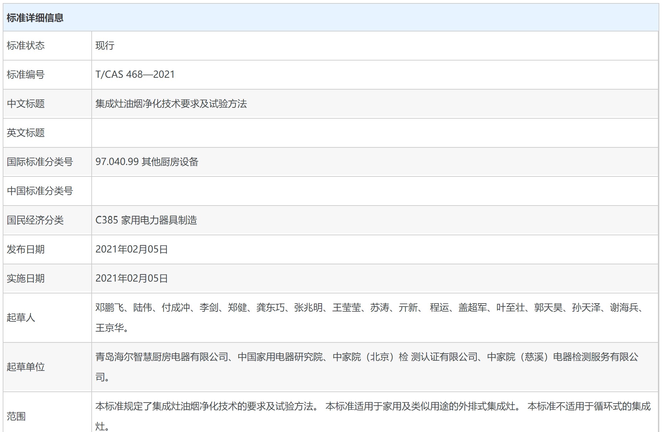The height and width of the screenshot is (432, 663).
Task: Click the 中文标题 label cell
Action: tap(26, 104)
